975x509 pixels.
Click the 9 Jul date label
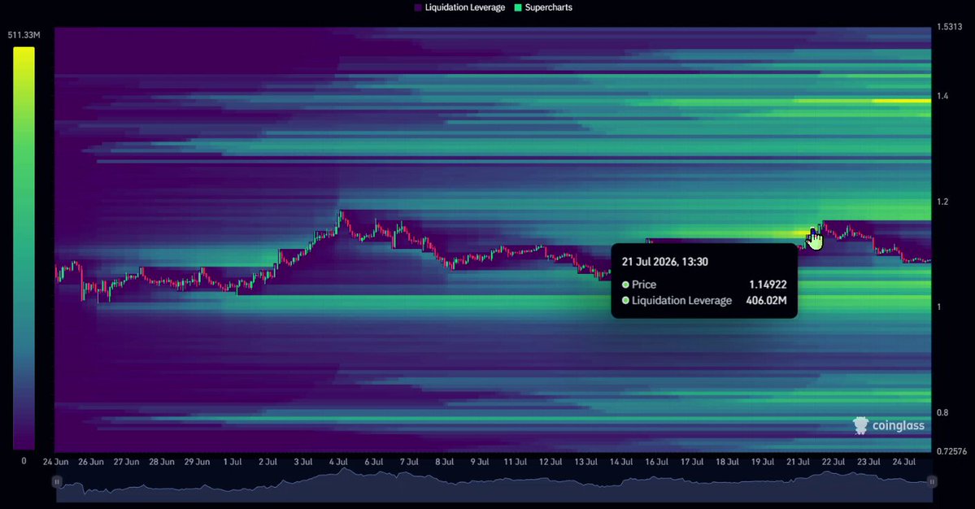(480, 462)
